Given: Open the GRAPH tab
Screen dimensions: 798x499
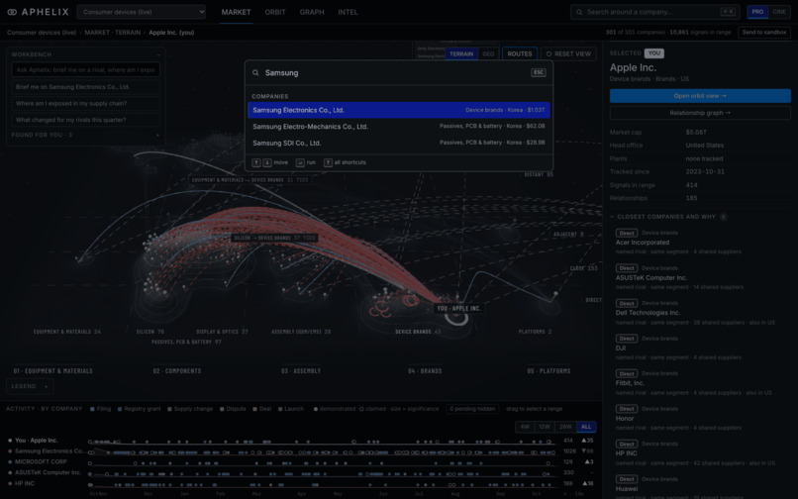Looking at the screenshot, I should tap(312, 12).
